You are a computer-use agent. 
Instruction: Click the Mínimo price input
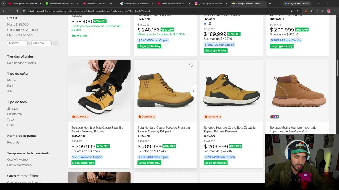pyautogui.click(x=17, y=43)
